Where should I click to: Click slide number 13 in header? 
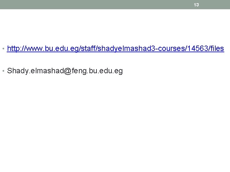[x=196, y=5]
